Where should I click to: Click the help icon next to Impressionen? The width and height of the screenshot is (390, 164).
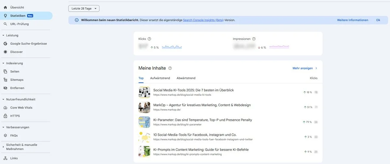pyautogui.click(x=254, y=39)
